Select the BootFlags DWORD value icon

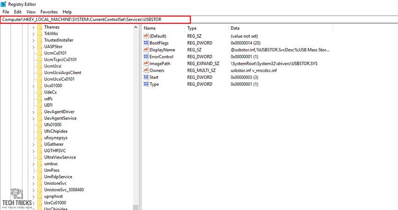tap(146, 43)
